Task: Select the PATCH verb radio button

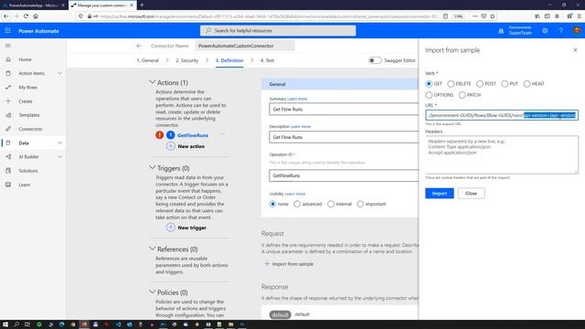Action: point(463,95)
